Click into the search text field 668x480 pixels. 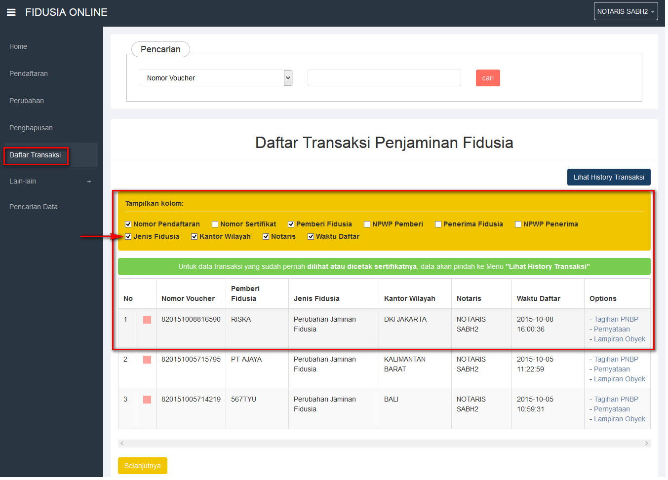384,78
